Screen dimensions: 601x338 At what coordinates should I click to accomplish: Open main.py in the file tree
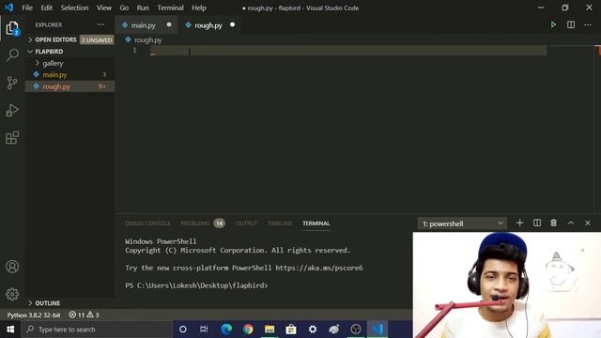[x=69, y=75]
